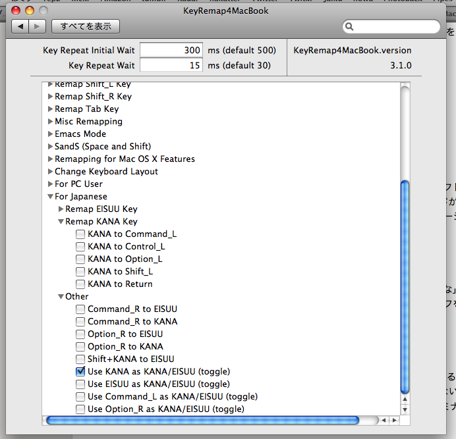Click the horizontal scrollbar left arrow
The height and width of the screenshot is (439, 456).
click(x=384, y=420)
